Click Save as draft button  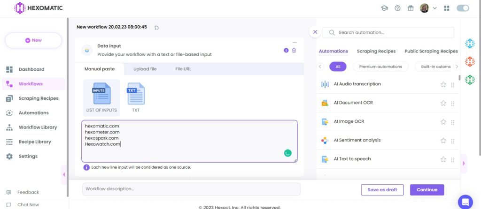click(x=382, y=190)
